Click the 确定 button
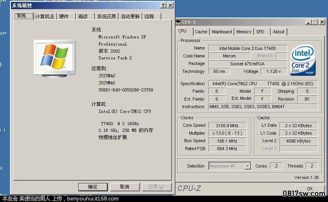 point(93,187)
